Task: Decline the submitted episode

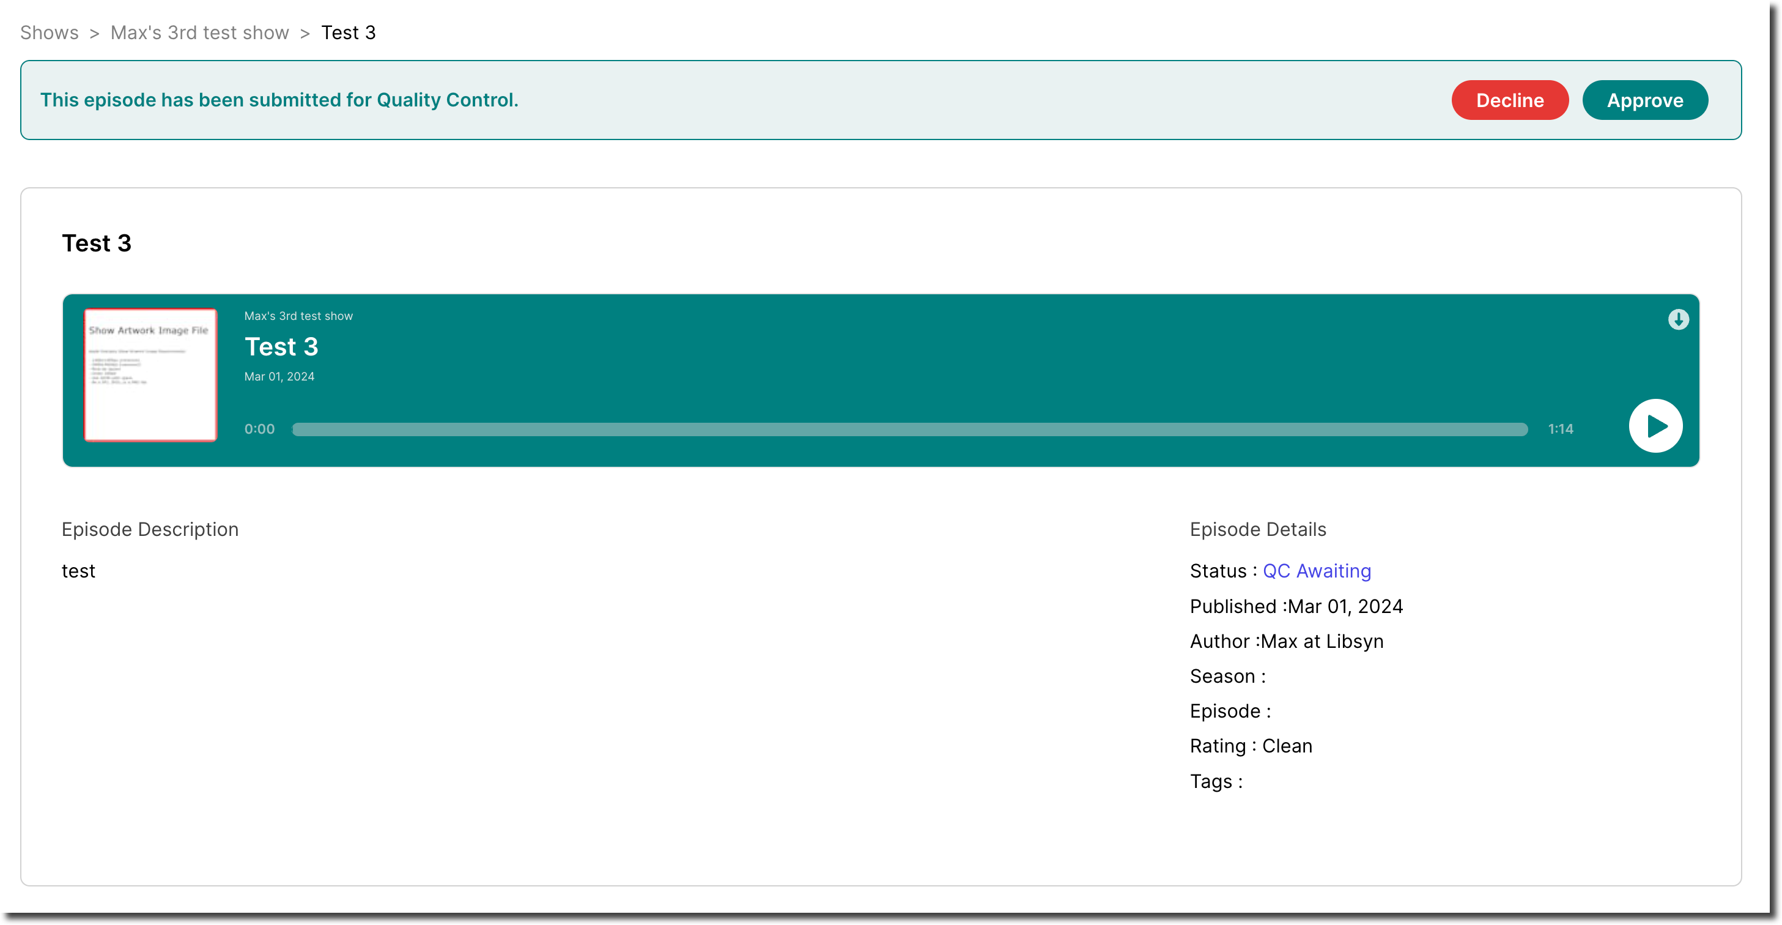Action: point(1509,100)
